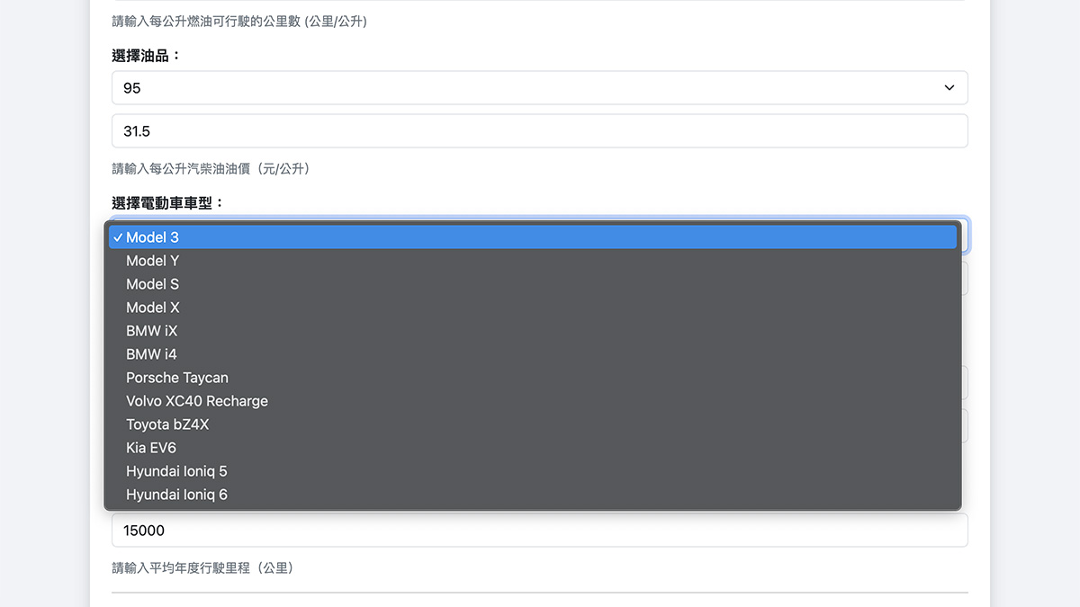Click the 請輸入平均年度行駛里程 hint text
Screen dimensions: 1080x607
pyautogui.click(x=202, y=568)
